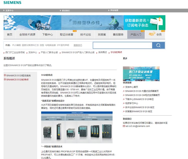
Task: Focus the search text input field
Action: coord(122,45)
